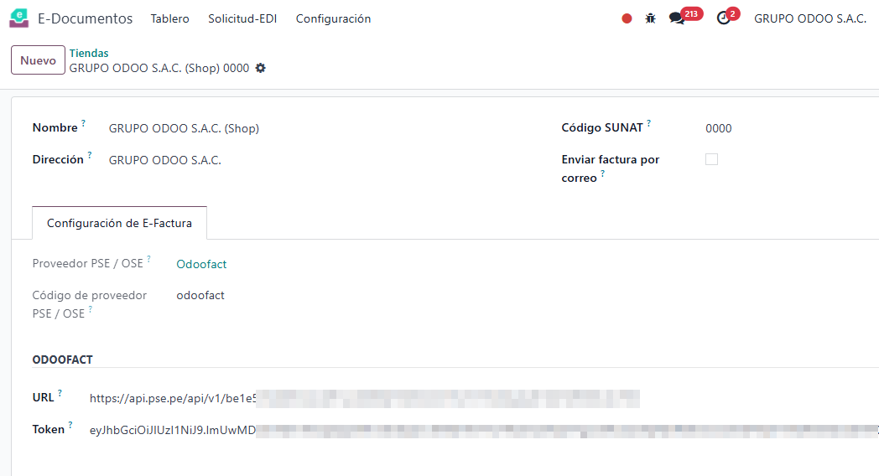Show help tooltip for Enviar factura por correo
This screenshot has height=476, width=879.
pos(602,173)
